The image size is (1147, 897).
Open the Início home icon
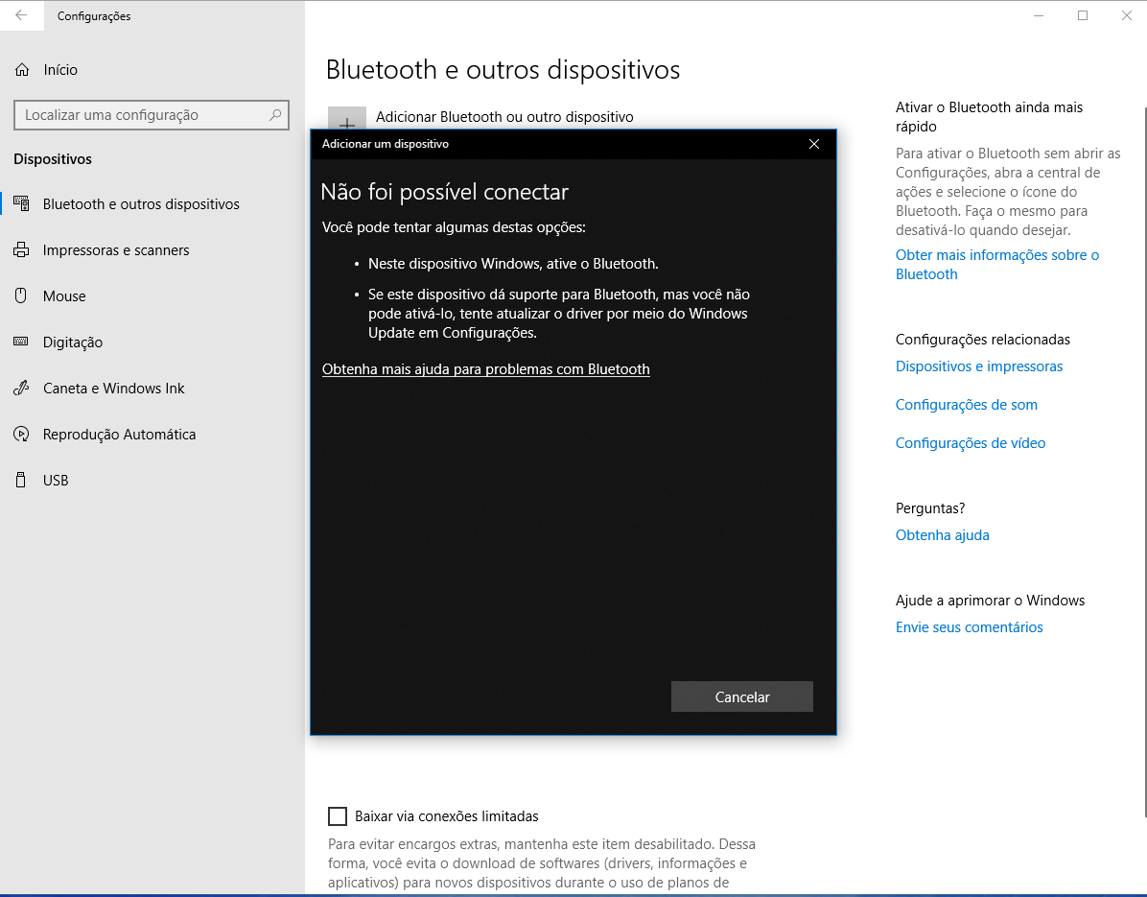pyautogui.click(x=22, y=69)
